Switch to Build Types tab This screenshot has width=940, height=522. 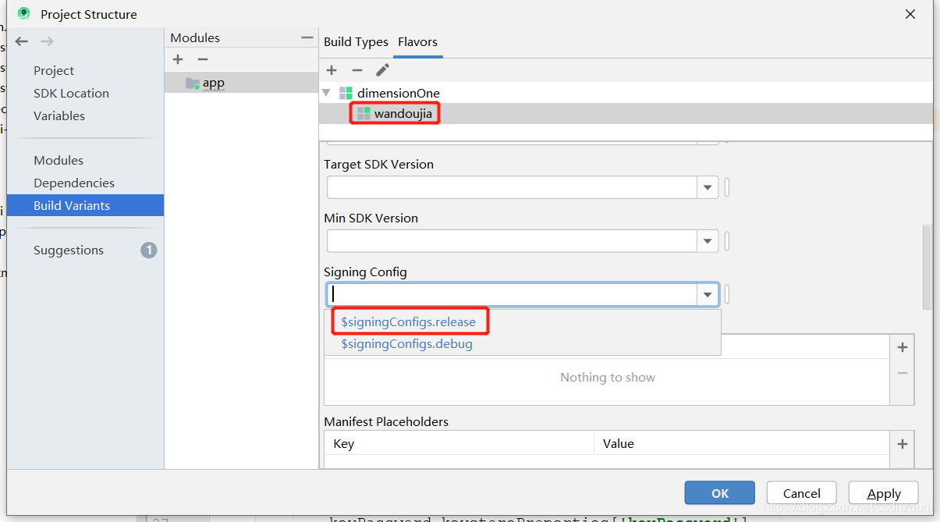pyautogui.click(x=356, y=42)
